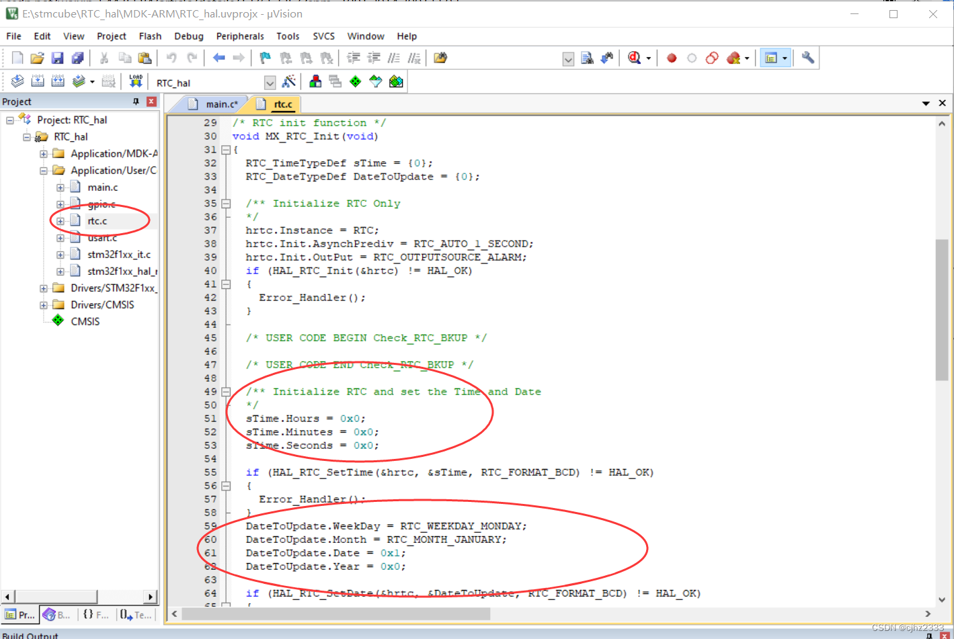Switch to Templates tab at panel bottom
Viewport: 954px width, 639px height.
(x=136, y=614)
